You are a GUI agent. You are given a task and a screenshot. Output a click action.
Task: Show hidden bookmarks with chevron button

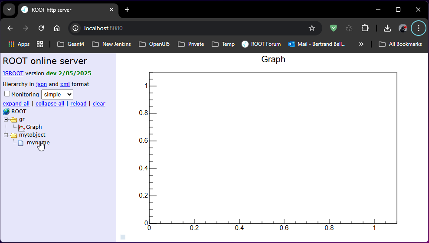pyautogui.click(x=361, y=44)
